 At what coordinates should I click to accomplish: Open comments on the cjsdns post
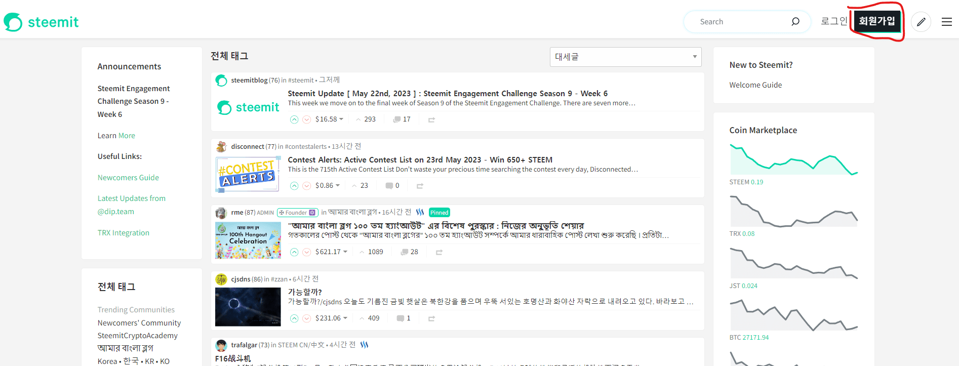click(404, 318)
